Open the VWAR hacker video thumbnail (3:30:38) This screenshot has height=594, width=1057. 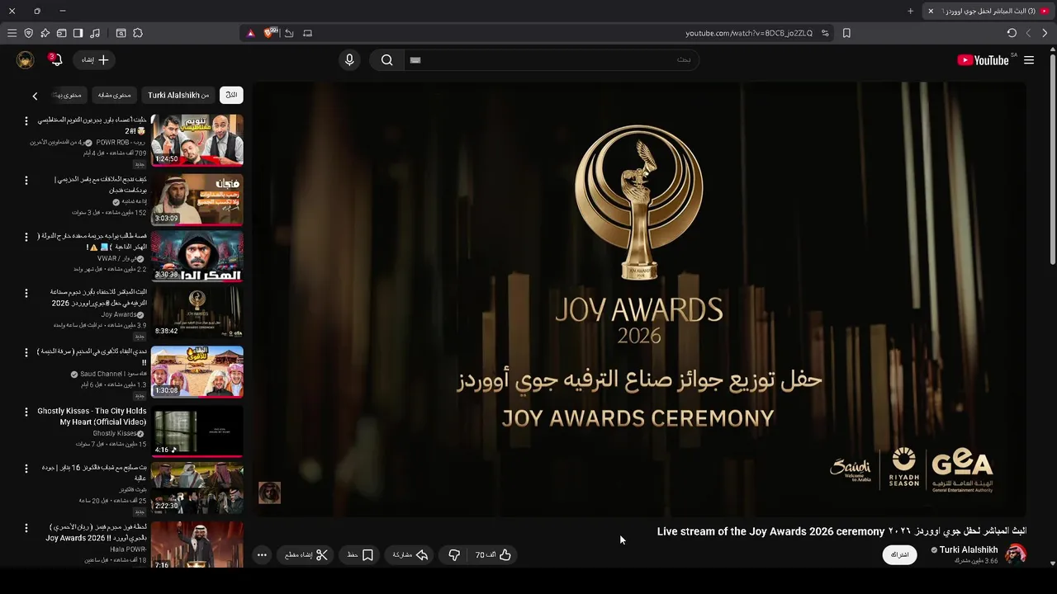click(197, 256)
